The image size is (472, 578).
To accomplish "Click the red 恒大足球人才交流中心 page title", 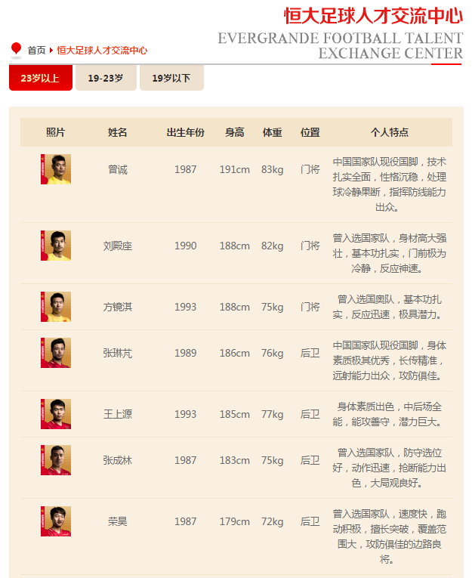I will coord(373,16).
